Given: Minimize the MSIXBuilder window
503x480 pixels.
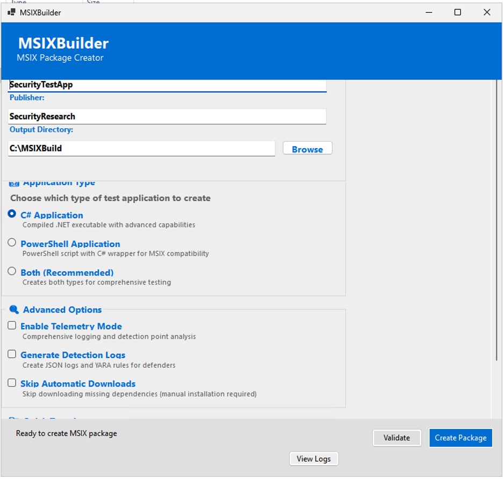Looking at the screenshot, I should point(428,12).
